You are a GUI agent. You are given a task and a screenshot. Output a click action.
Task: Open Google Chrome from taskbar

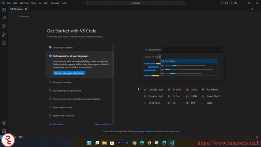134,143
